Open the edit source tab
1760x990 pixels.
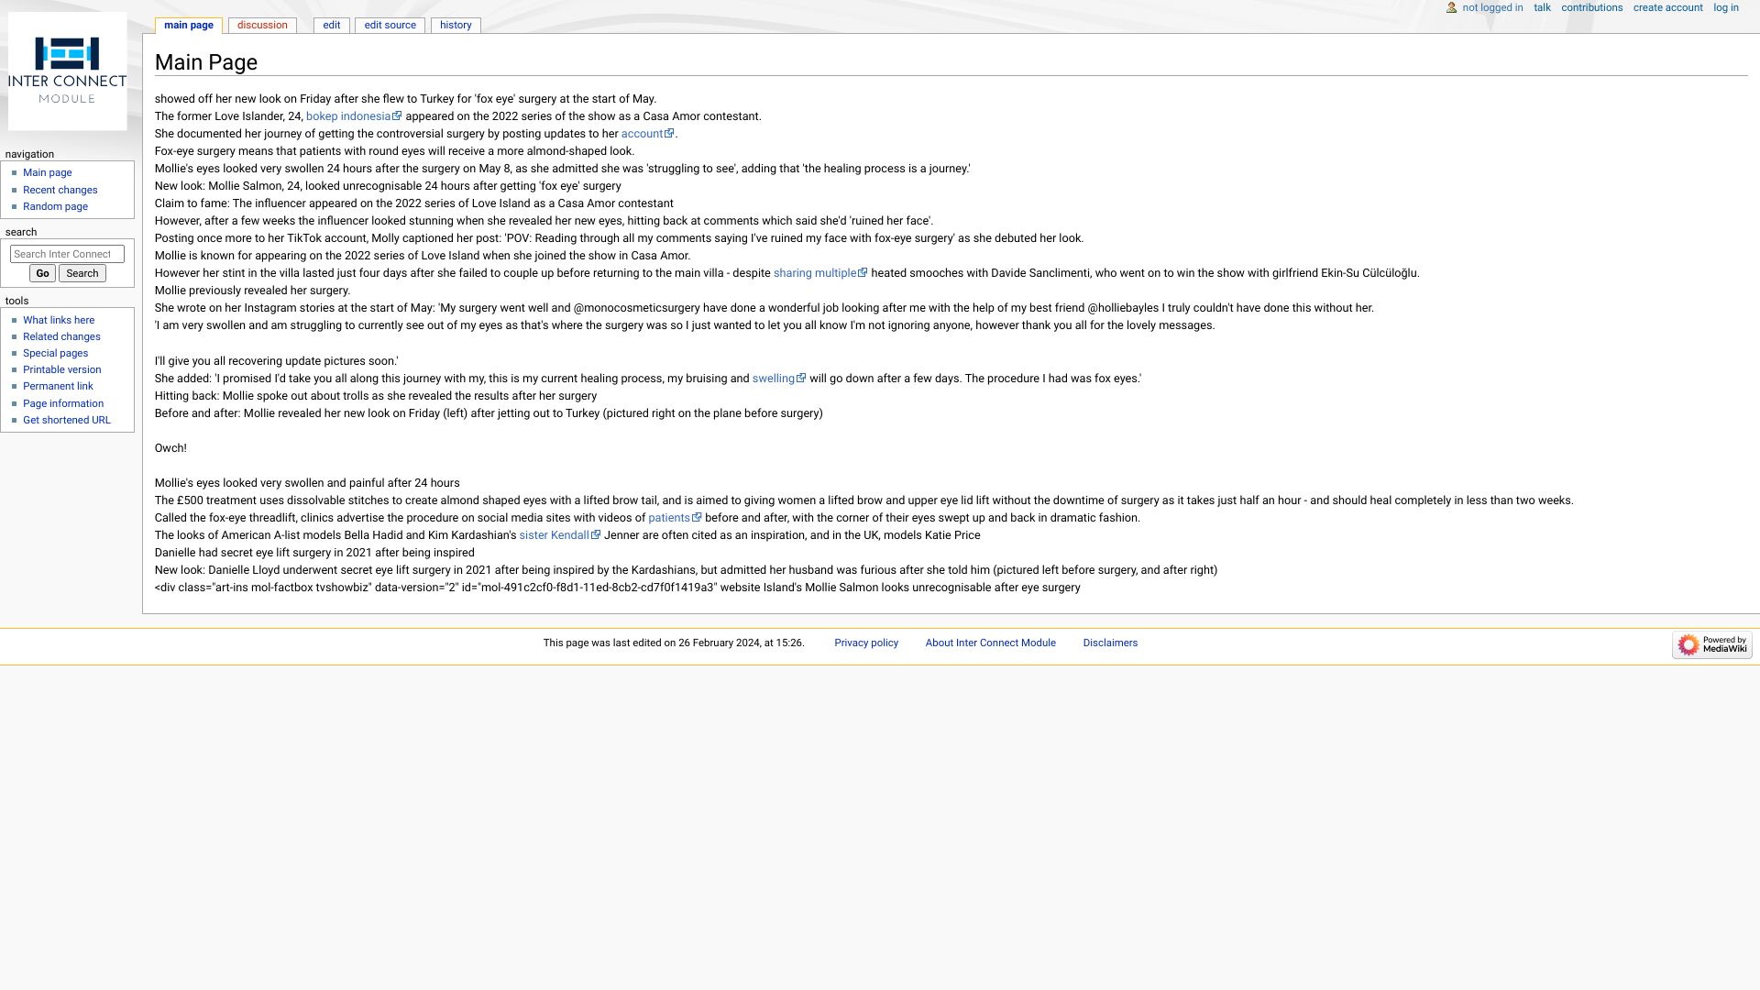pyautogui.click(x=390, y=26)
